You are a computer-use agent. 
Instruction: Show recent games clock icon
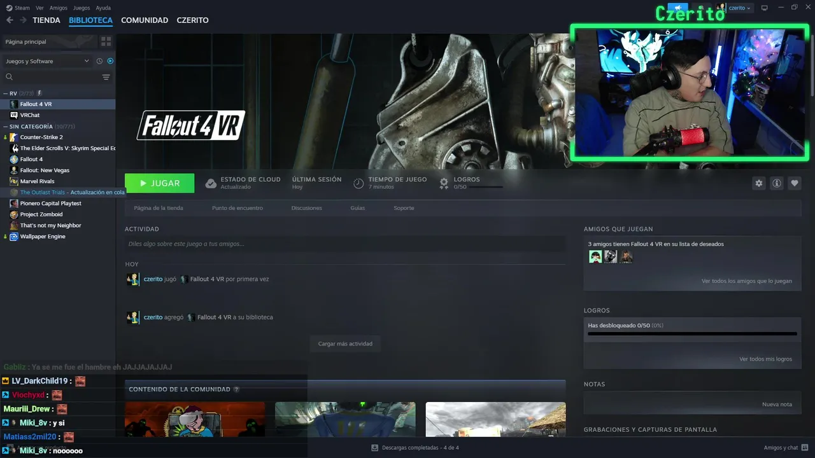click(x=99, y=61)
